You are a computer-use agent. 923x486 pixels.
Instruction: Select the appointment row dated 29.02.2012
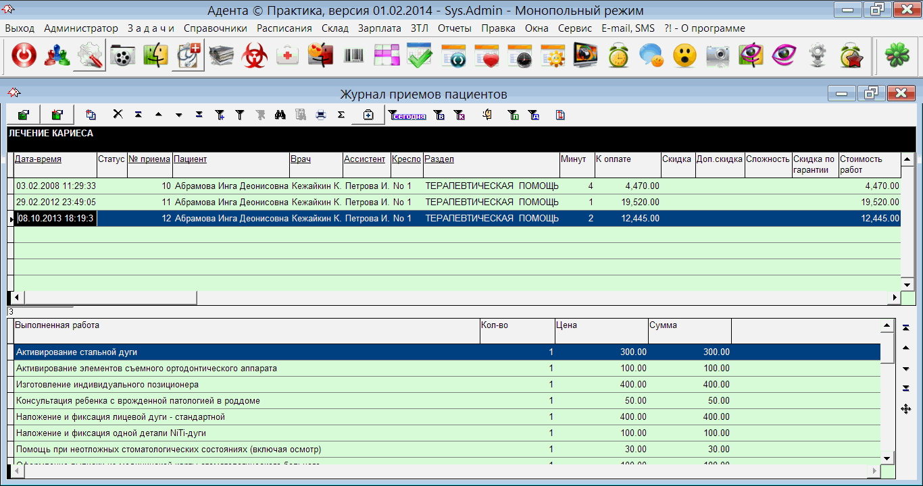coord(56,202)
